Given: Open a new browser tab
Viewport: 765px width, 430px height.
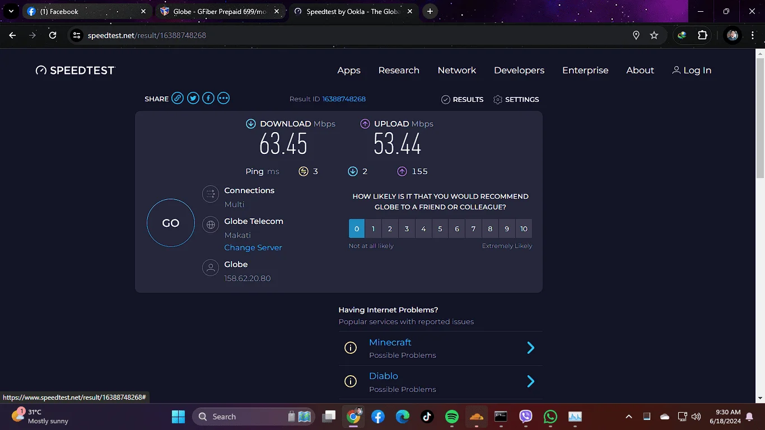Looking at the screenshot, I should click(x=430, y=11).
